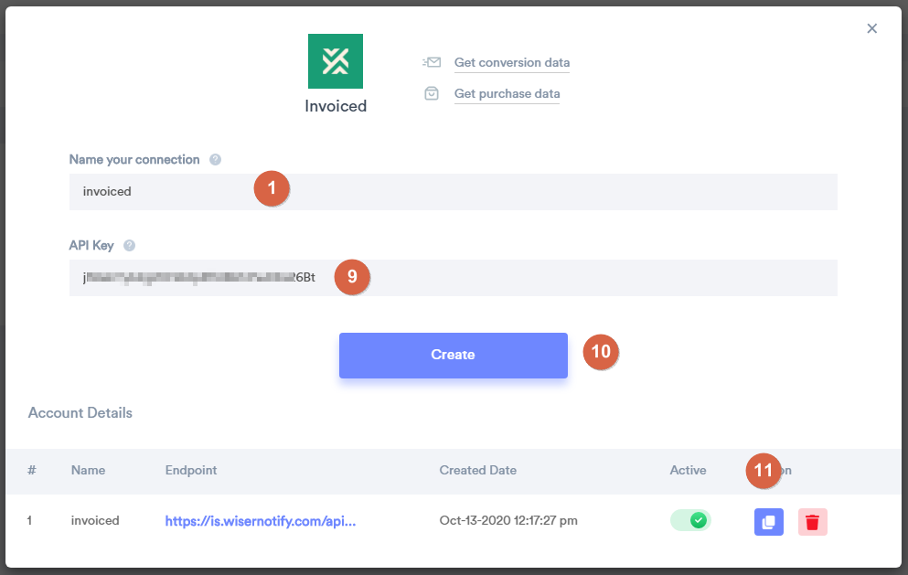Click the purchase data shopping bag icon
This screenshot has width=908, height=575.
point(432,93)
